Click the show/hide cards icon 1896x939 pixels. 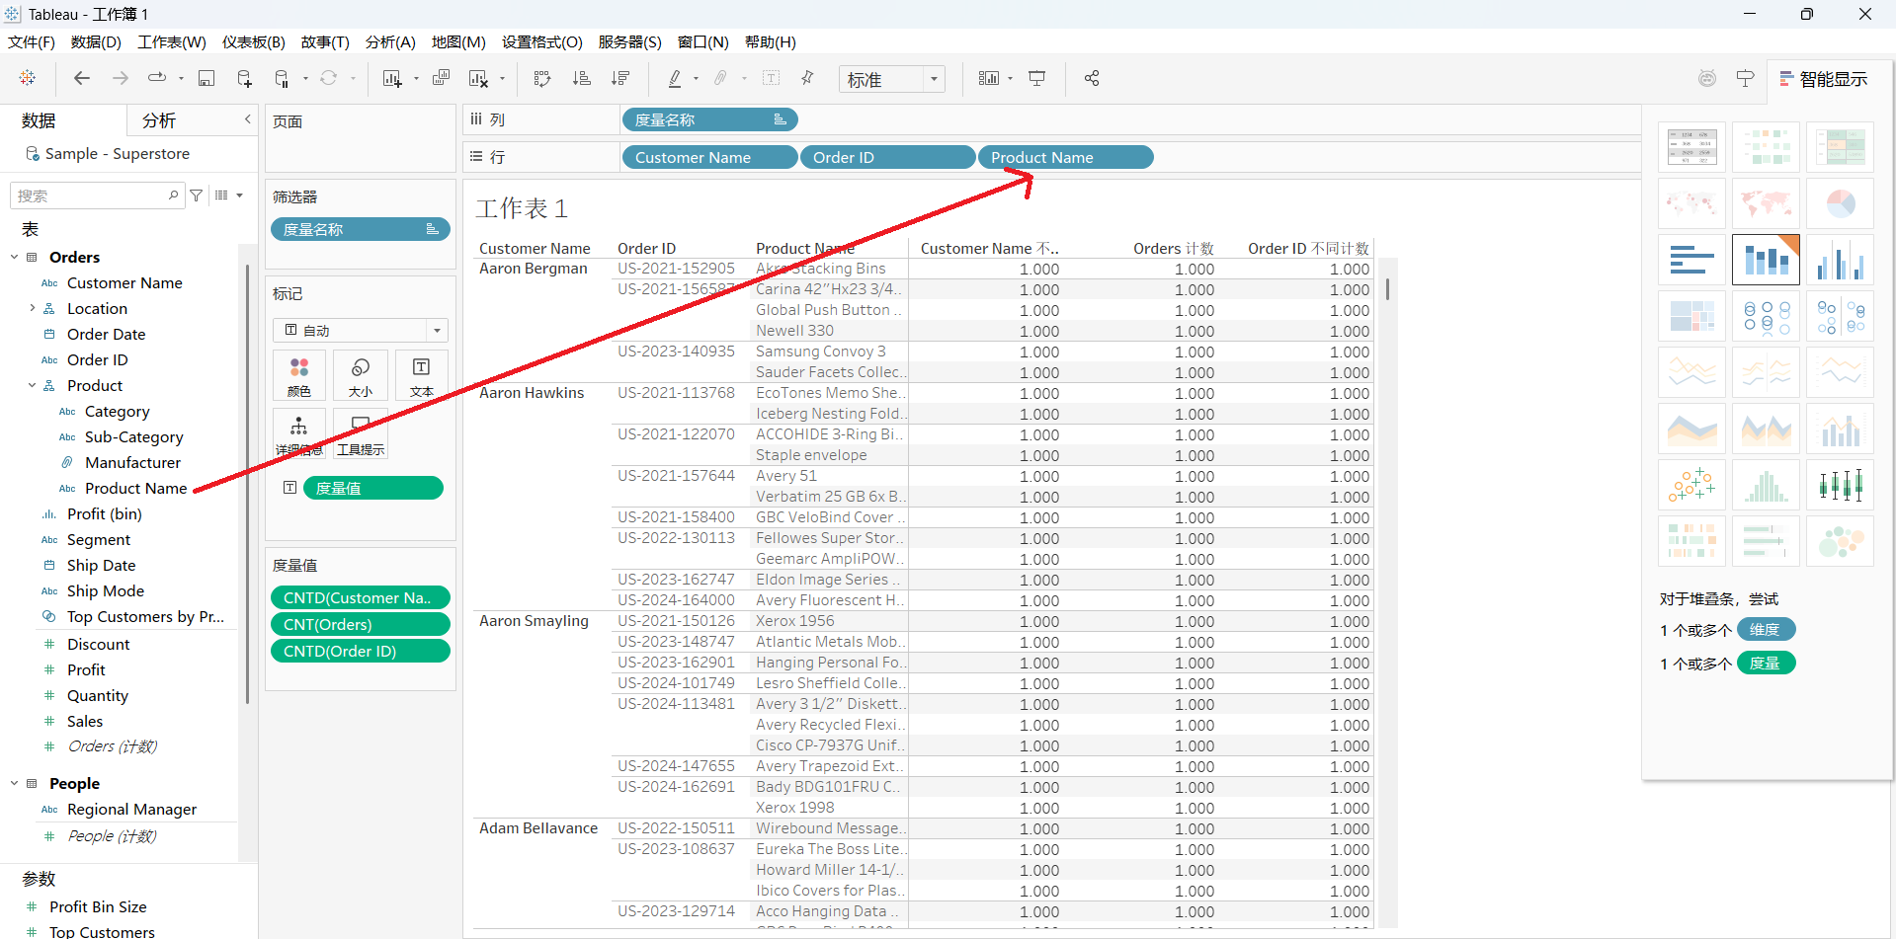988,78
